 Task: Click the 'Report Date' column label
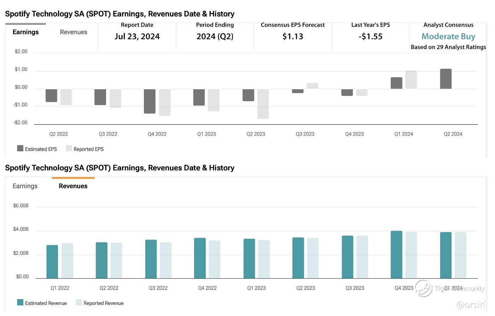click(137, 25)
